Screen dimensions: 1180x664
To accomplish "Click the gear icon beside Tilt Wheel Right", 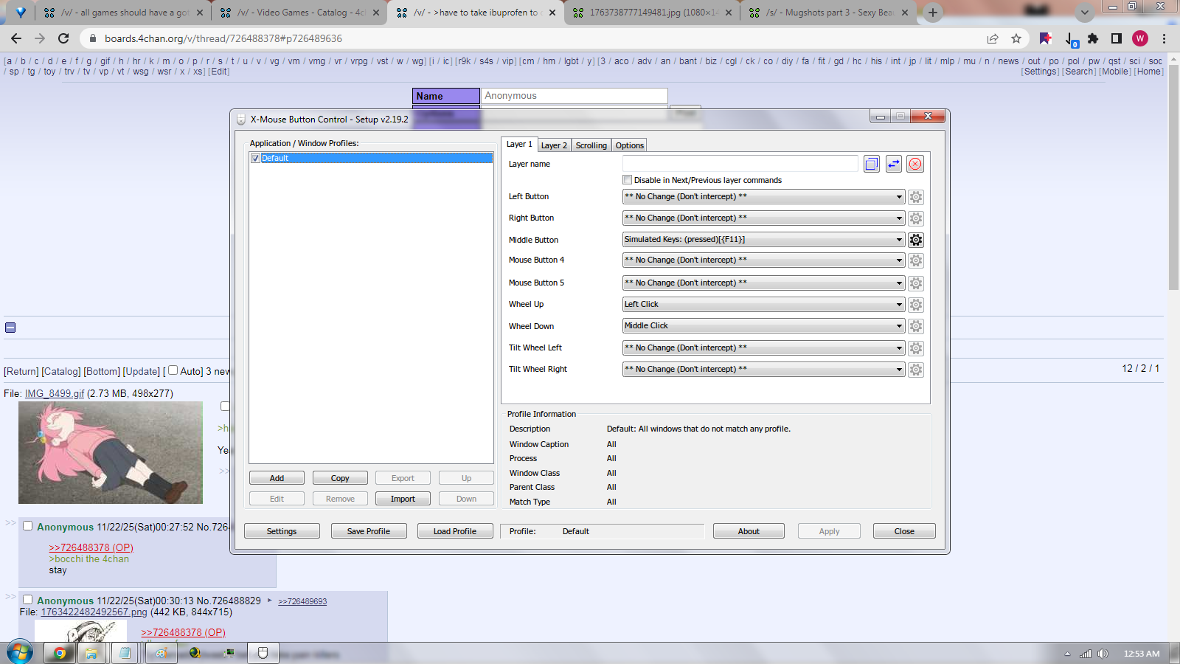I will click(916, 370).
